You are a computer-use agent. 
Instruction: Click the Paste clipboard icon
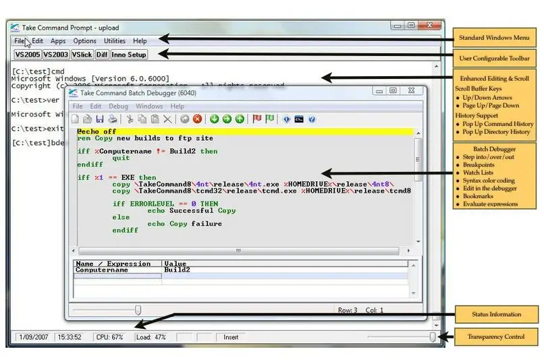coord(155,119)
